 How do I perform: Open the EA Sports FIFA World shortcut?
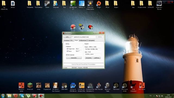pyautogui.click(x=73, y=87)
